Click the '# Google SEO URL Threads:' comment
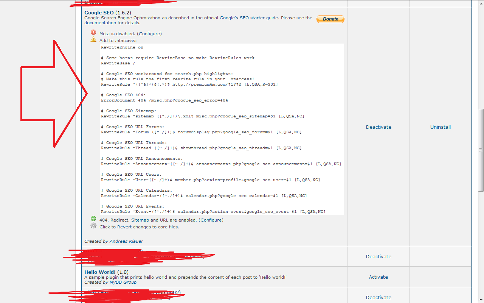 [x=134, y=143]
